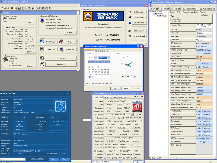Screen dimensions: 217x163
Task: Switch to the Sensors tab in GPU-Z
Action: pyautogui.click(x=107, y=98)
